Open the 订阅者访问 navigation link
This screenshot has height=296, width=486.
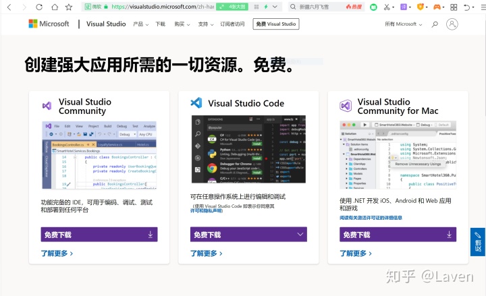232,24
